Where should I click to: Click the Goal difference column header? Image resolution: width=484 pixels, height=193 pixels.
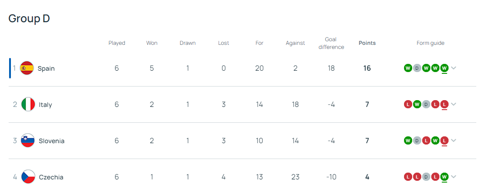tap(331, 43)
